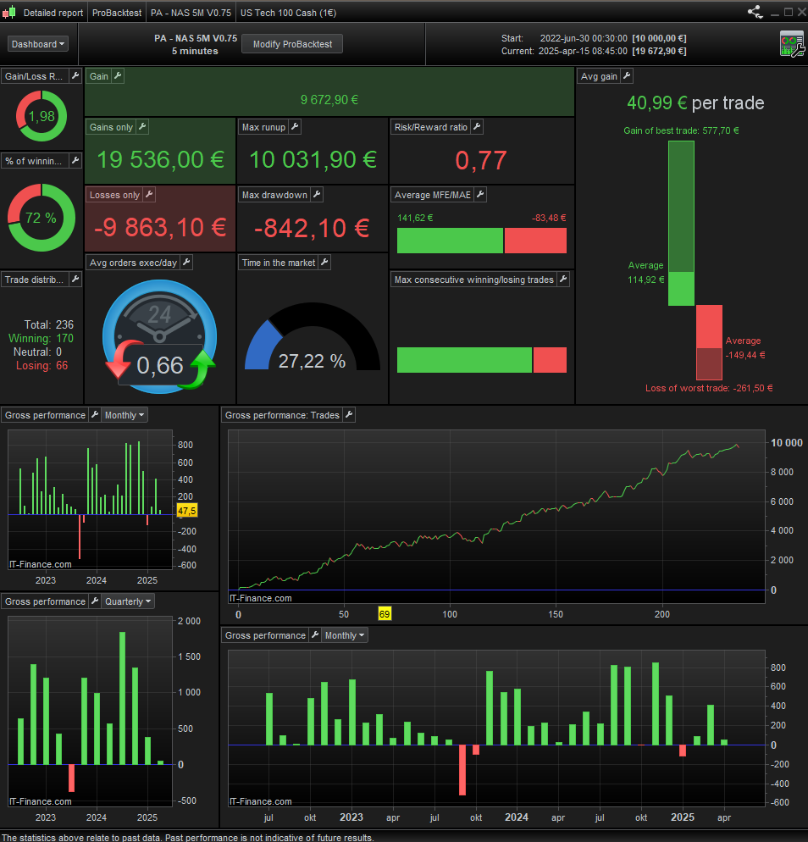Click wrench icon beside Max runup

click(x=295, y=127)
